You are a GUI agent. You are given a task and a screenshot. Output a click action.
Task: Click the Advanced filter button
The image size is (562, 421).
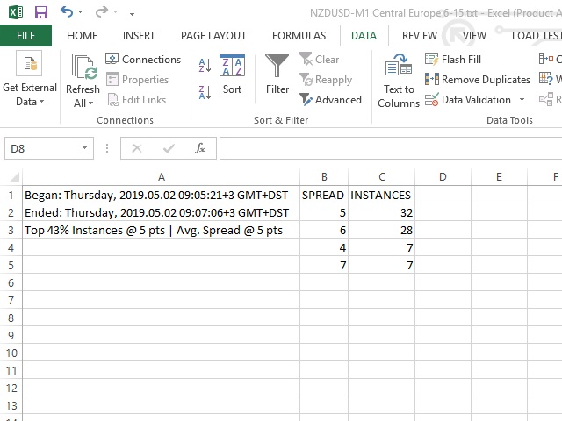coord(330,100)
